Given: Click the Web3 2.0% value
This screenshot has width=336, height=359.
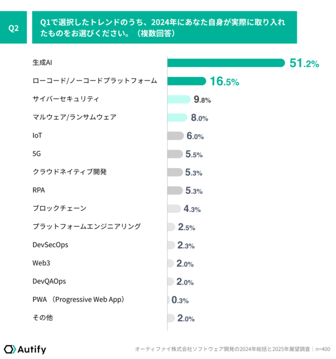Looking at the screenshot, I should pyautogui.click(x=185, y=264).
